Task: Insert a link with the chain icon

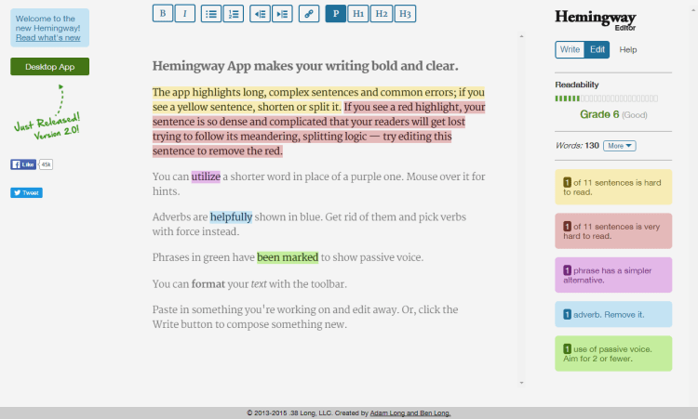Action: pos(309,13)
